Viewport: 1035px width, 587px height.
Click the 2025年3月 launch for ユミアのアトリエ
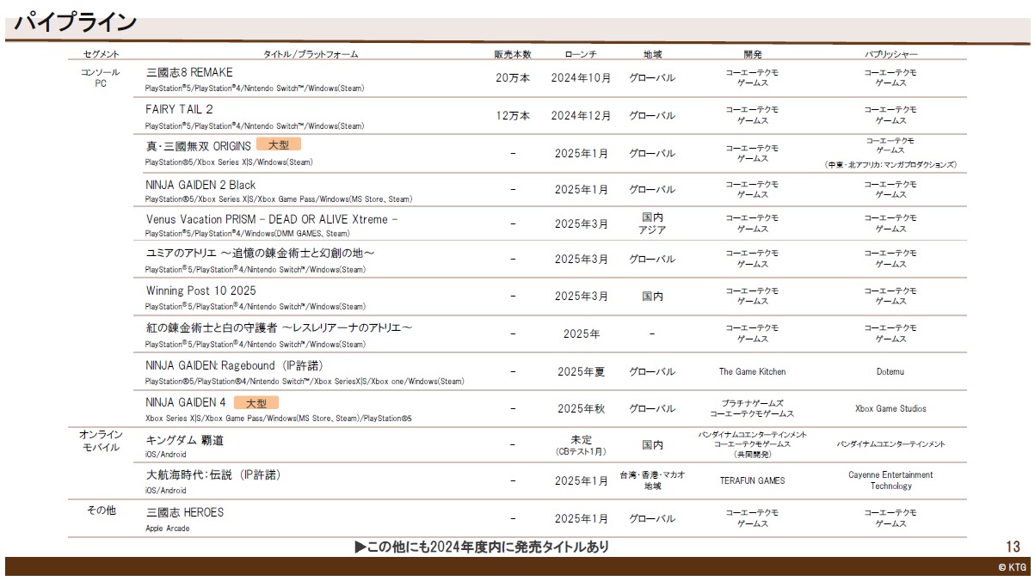coord(581,259)
